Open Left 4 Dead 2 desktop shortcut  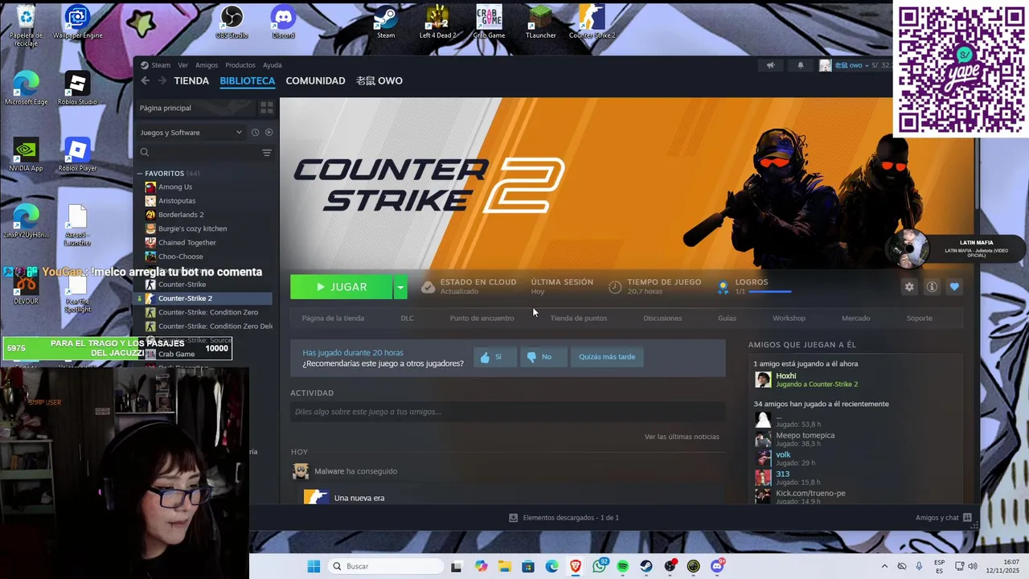click(x=437, y=21)
